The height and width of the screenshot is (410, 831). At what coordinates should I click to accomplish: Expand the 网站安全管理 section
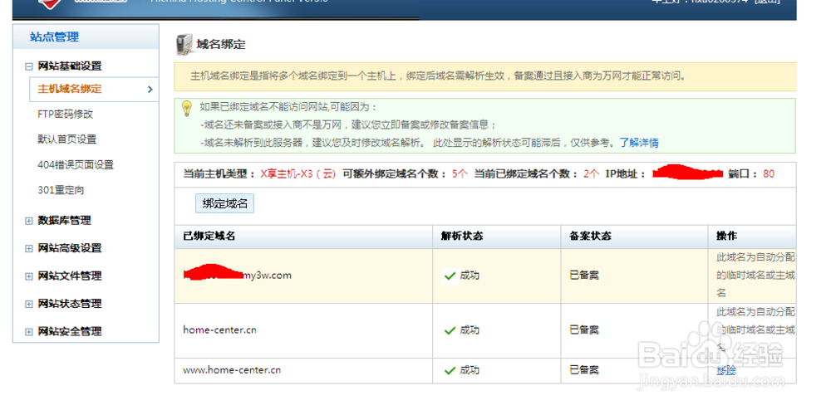(28, 332)
